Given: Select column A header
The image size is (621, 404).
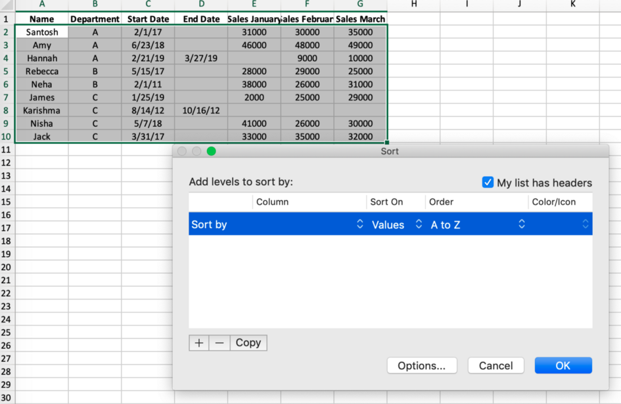Looking at the screenshot, I should pos(42,5).
